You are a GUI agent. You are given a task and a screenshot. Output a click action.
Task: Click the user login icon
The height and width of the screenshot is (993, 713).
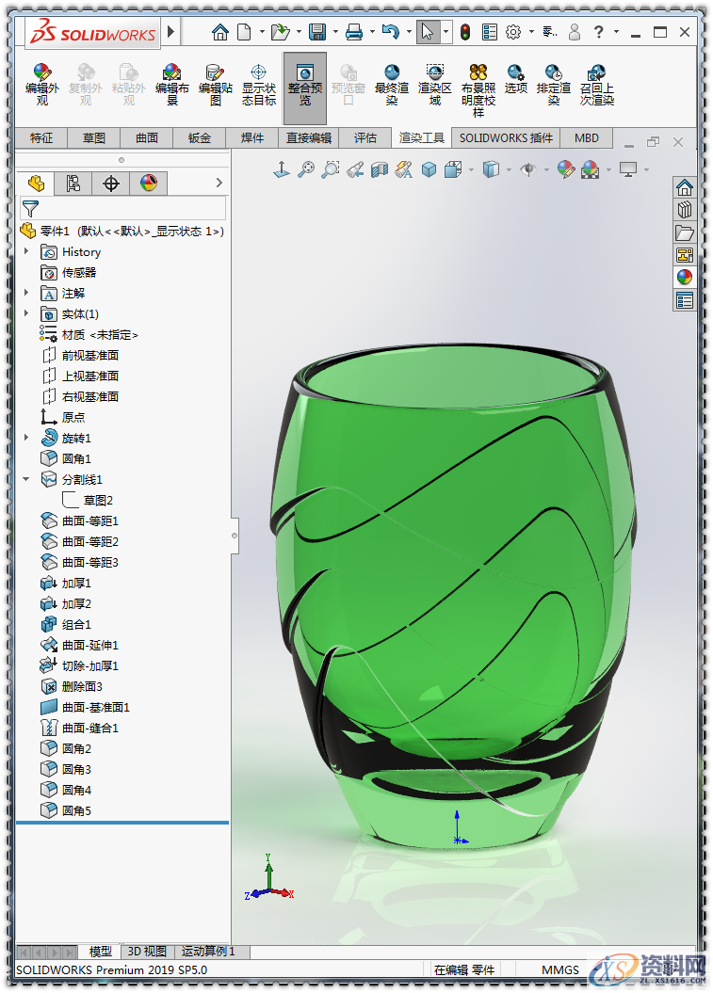tap(575, 32)
